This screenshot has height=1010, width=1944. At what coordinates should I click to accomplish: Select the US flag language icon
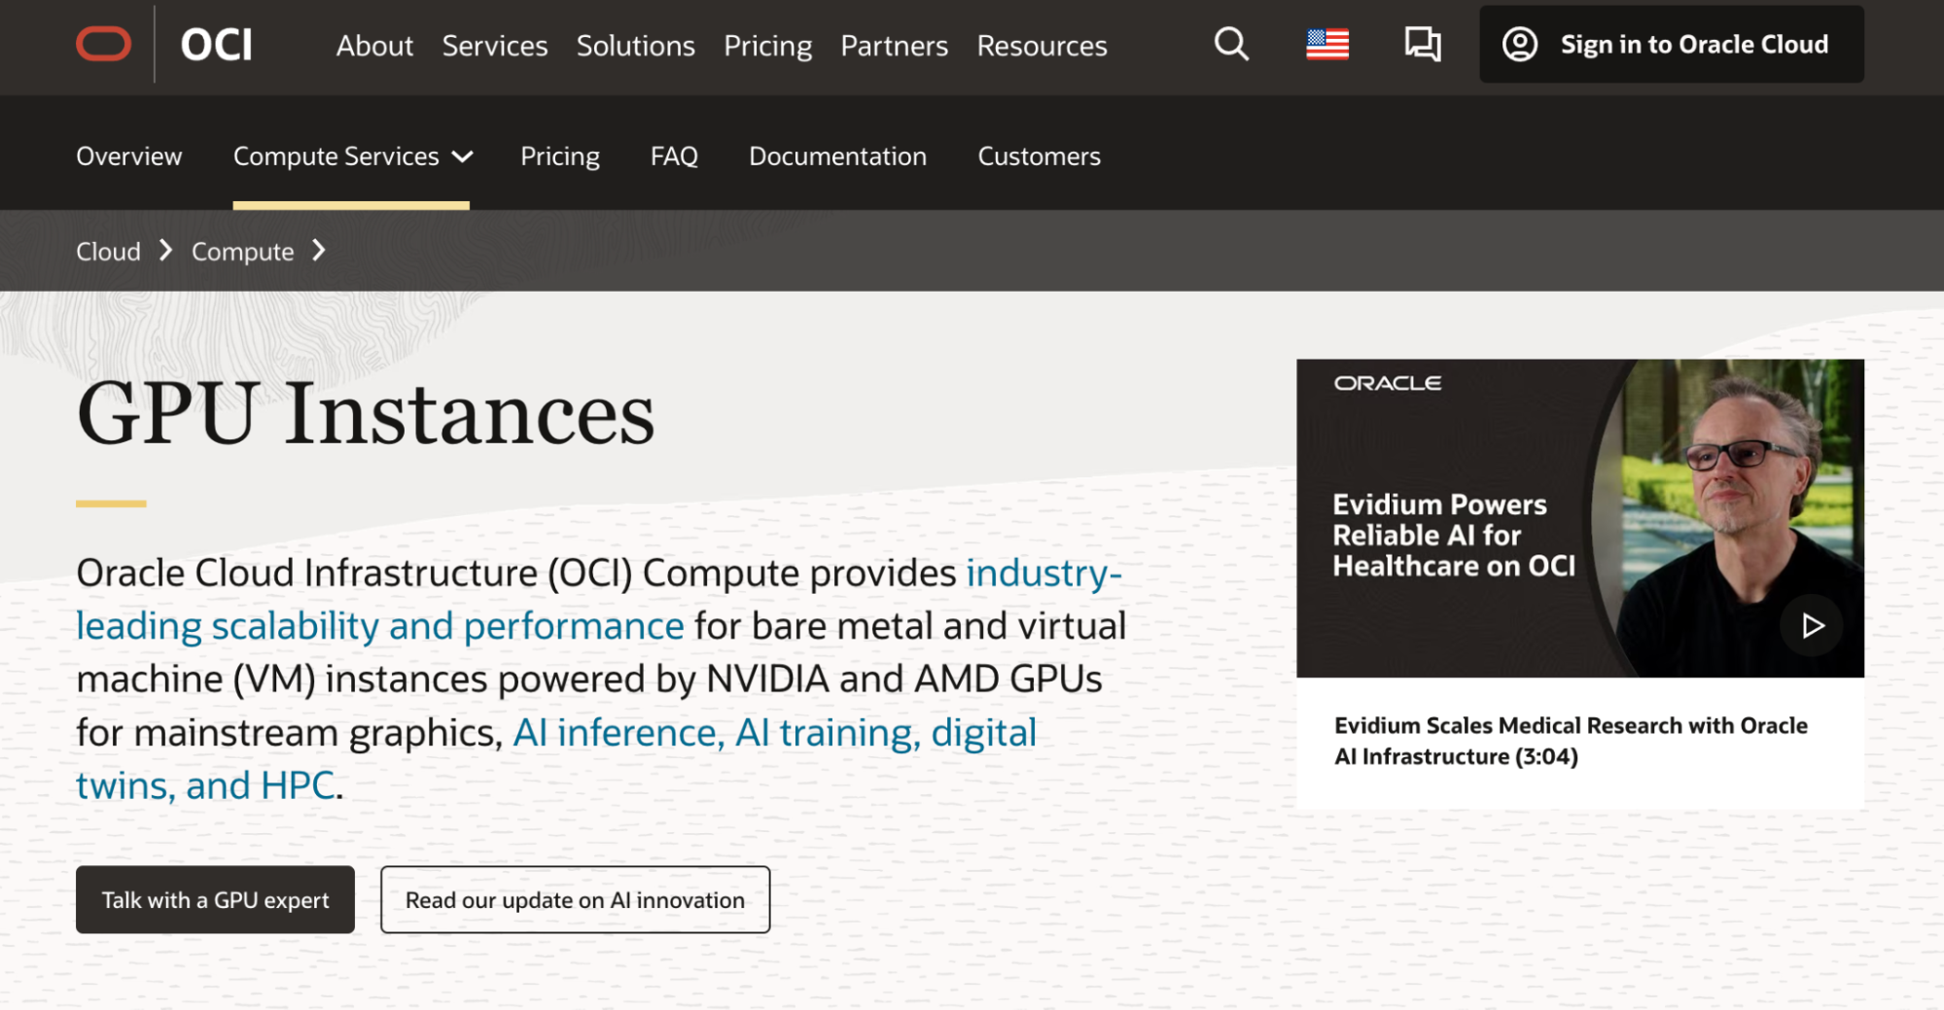point(1329,44)
